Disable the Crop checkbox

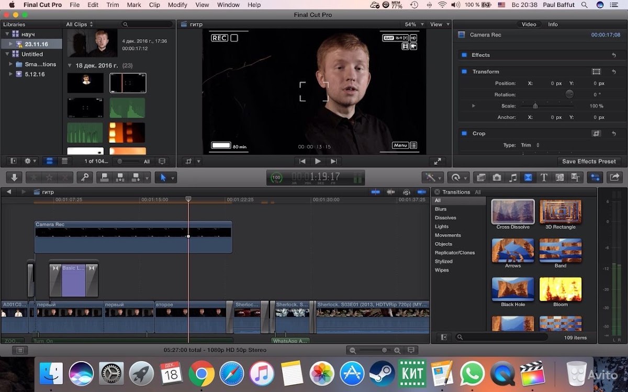(463, 133)
